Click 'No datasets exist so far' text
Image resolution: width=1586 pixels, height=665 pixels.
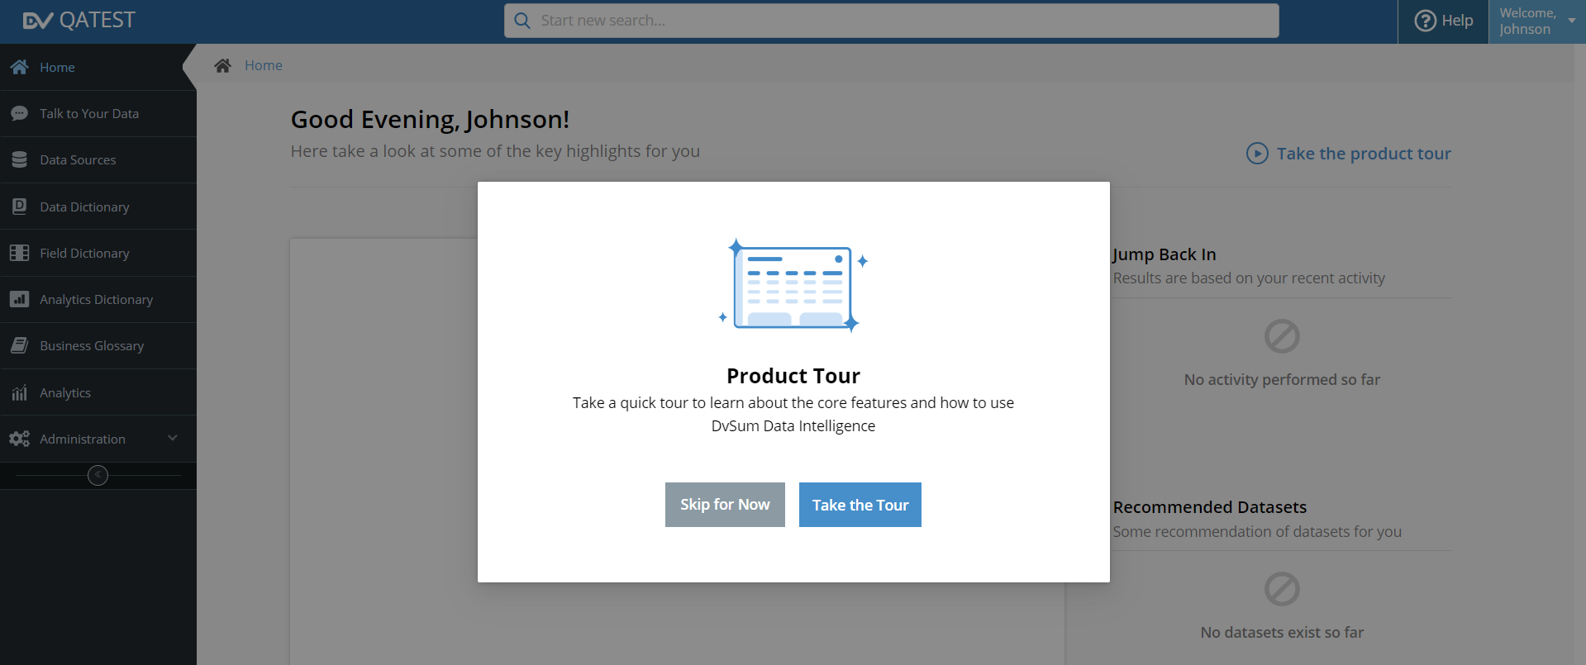[x=1282, y=633]
